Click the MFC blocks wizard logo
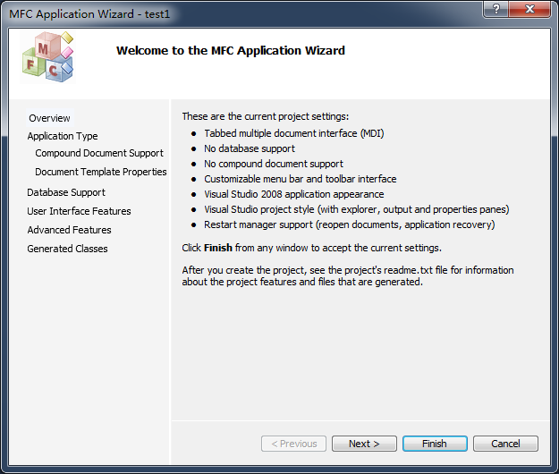The height and width of the screenshot is (474, 559). (47, 59)
